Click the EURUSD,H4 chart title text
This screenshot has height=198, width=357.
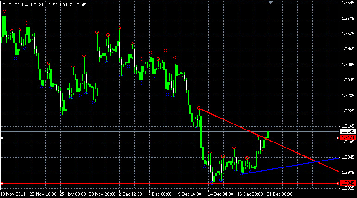(15, 5)
